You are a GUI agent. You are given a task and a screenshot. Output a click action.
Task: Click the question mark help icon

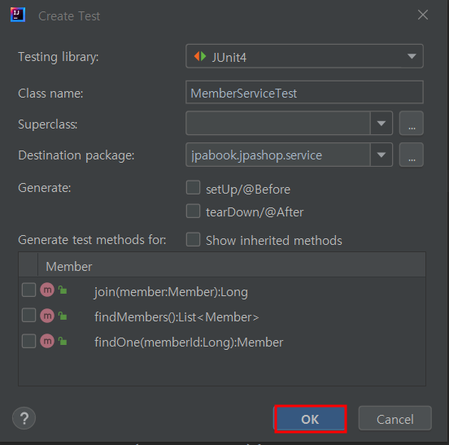point(24,418)
